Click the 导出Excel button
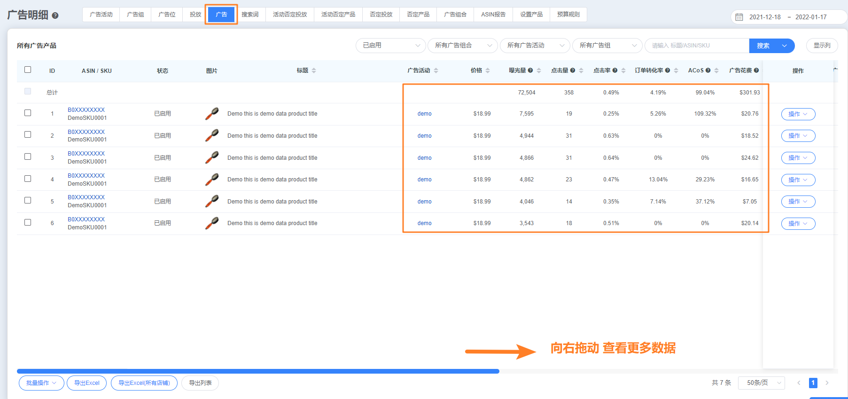The height and width of the screenshot is (399, 848). (86, 383)
